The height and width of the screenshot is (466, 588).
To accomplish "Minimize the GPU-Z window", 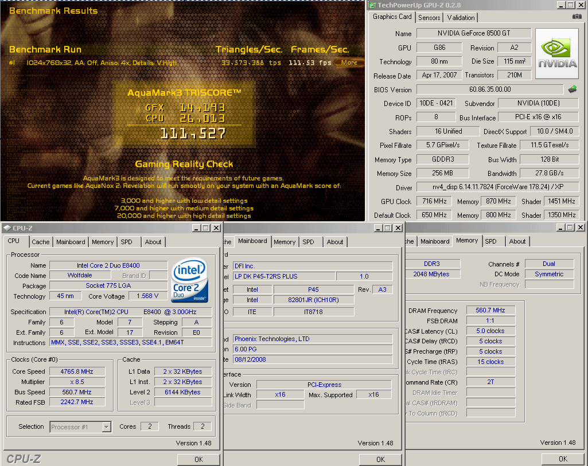I will click(x=561, y=5).
